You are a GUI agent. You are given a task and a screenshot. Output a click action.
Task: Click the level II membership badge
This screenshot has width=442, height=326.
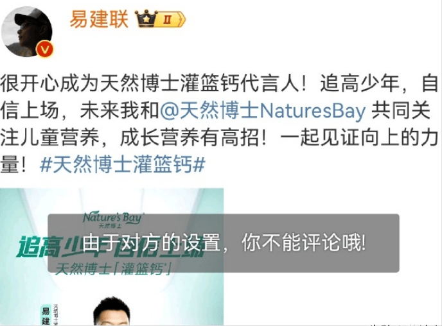(x=171, y=20)
